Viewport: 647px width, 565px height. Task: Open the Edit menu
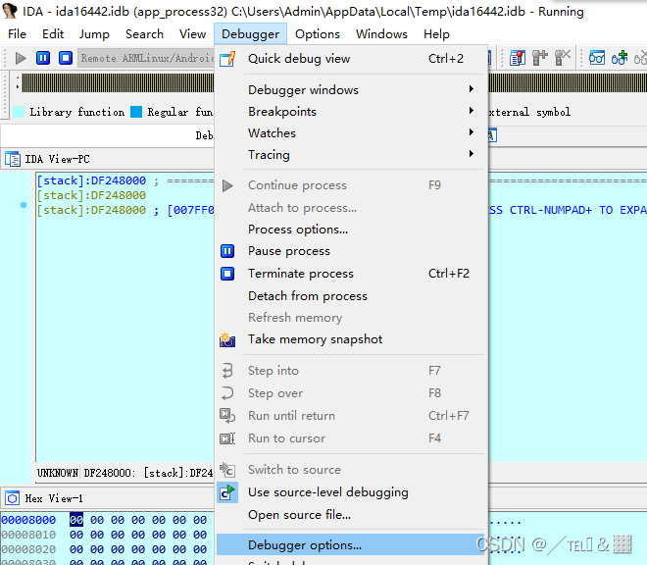tap(53, 34)
